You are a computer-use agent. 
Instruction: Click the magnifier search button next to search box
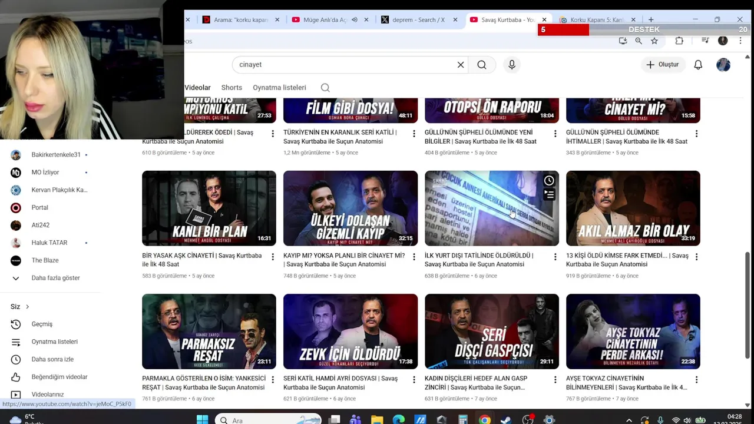[482, 65]
